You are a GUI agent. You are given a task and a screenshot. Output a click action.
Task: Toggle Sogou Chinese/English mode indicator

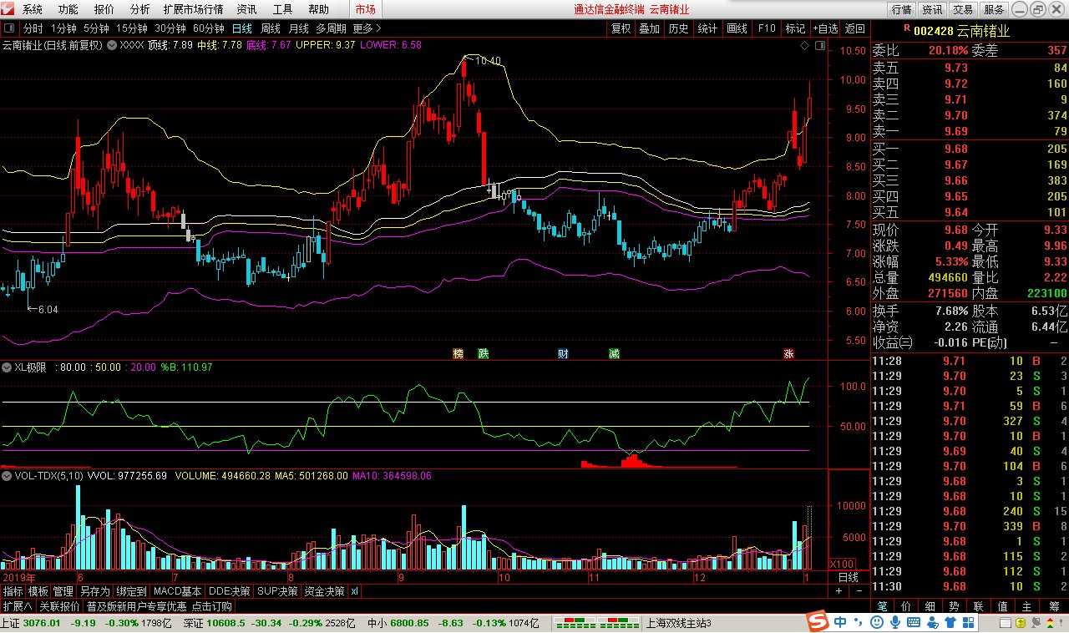click(x=839, y=623)
